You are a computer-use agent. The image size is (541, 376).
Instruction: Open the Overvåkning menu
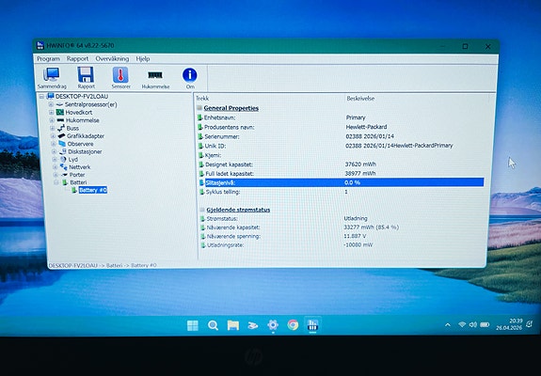(112, 58)
